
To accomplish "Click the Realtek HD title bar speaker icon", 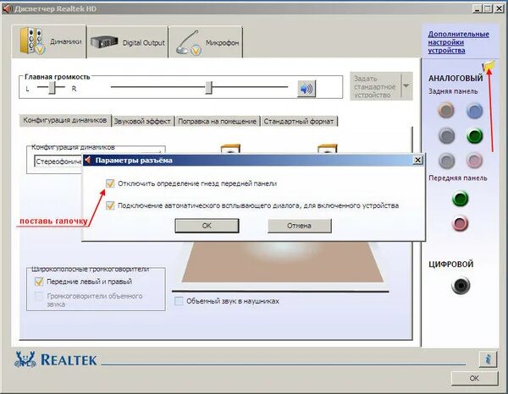I will (x=7, y=8).
